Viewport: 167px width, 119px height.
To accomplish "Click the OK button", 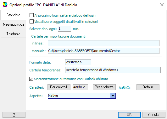I will 129,115.
